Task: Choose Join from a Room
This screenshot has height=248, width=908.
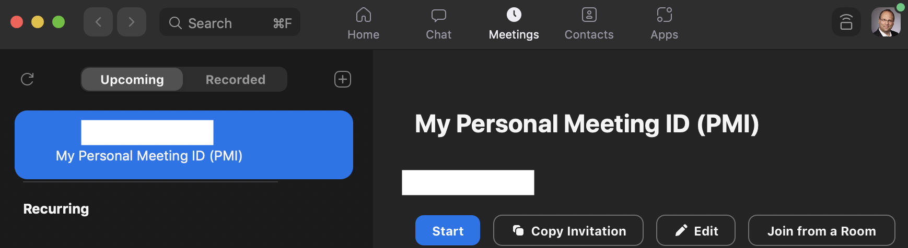Action: coord(822,230)
